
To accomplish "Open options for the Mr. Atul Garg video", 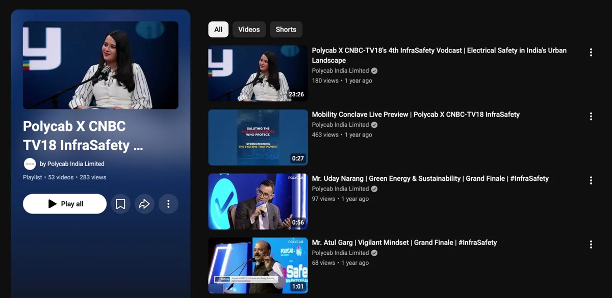I will tap(591, 245).
